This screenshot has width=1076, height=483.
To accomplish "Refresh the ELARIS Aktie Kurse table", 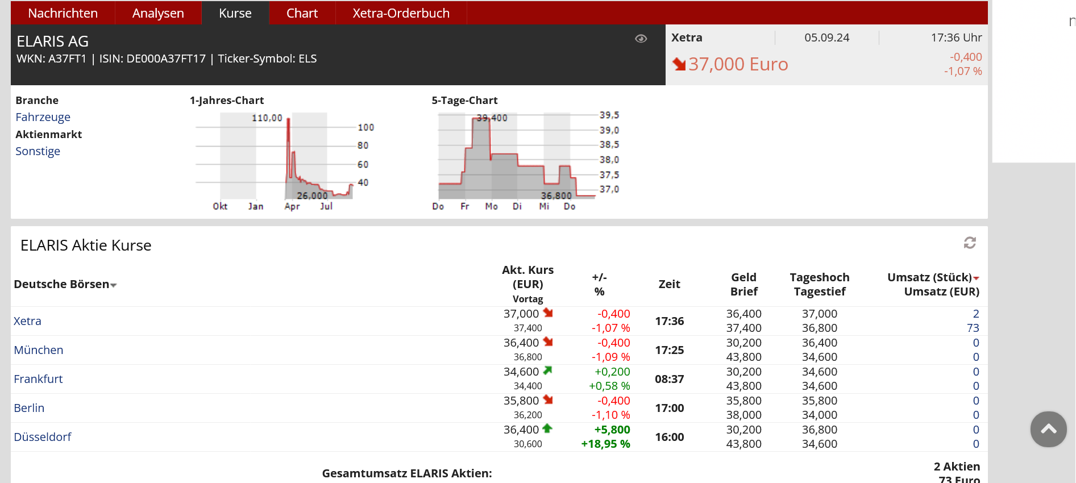I will [970, 243].
